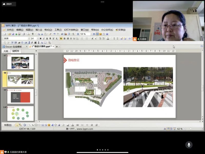Toggle strikethrough text formatting
This screenshot has width=205, height=154.
(50, 38)
